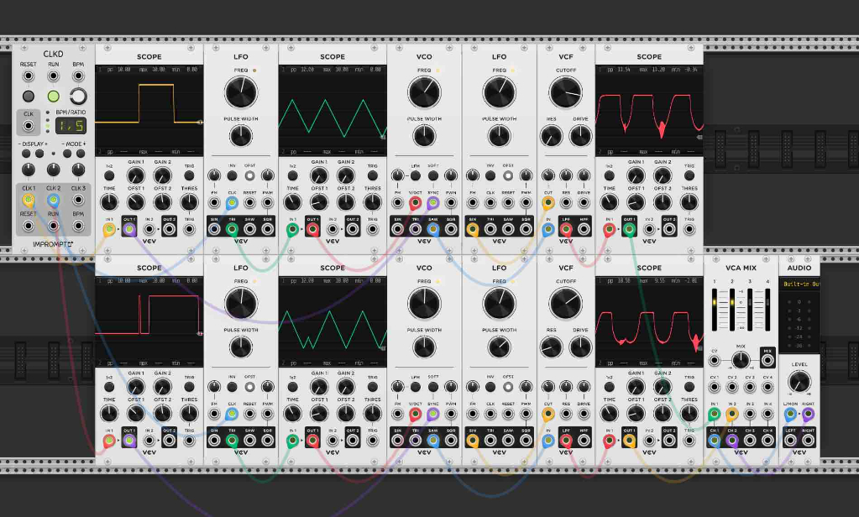This screenshot has height=517, width=859.
Task: Click the CLK 3 output jack on CLKD
Action: tap(78, 201)
